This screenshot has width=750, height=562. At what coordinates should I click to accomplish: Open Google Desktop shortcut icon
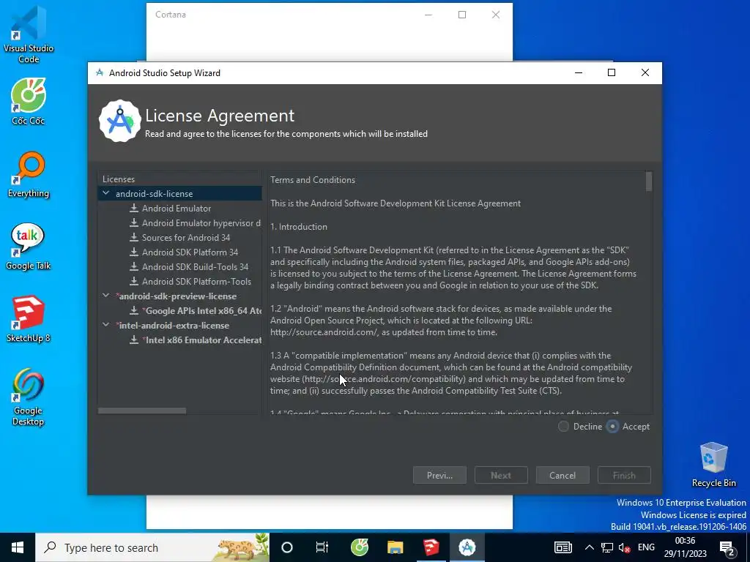[29, 397]
